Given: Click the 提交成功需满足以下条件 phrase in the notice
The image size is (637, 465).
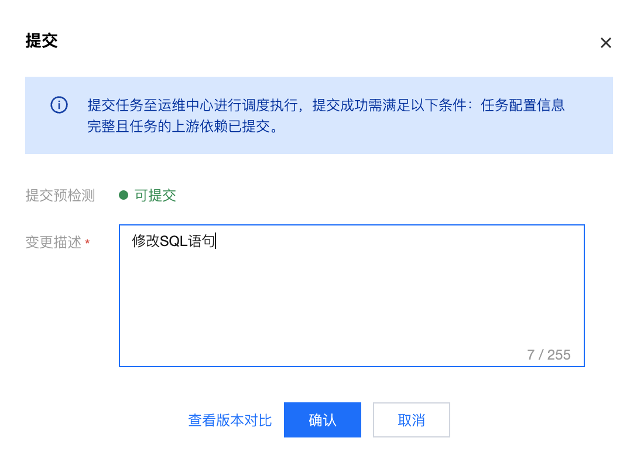Looking at the screenshot, I should pos(389,105).
